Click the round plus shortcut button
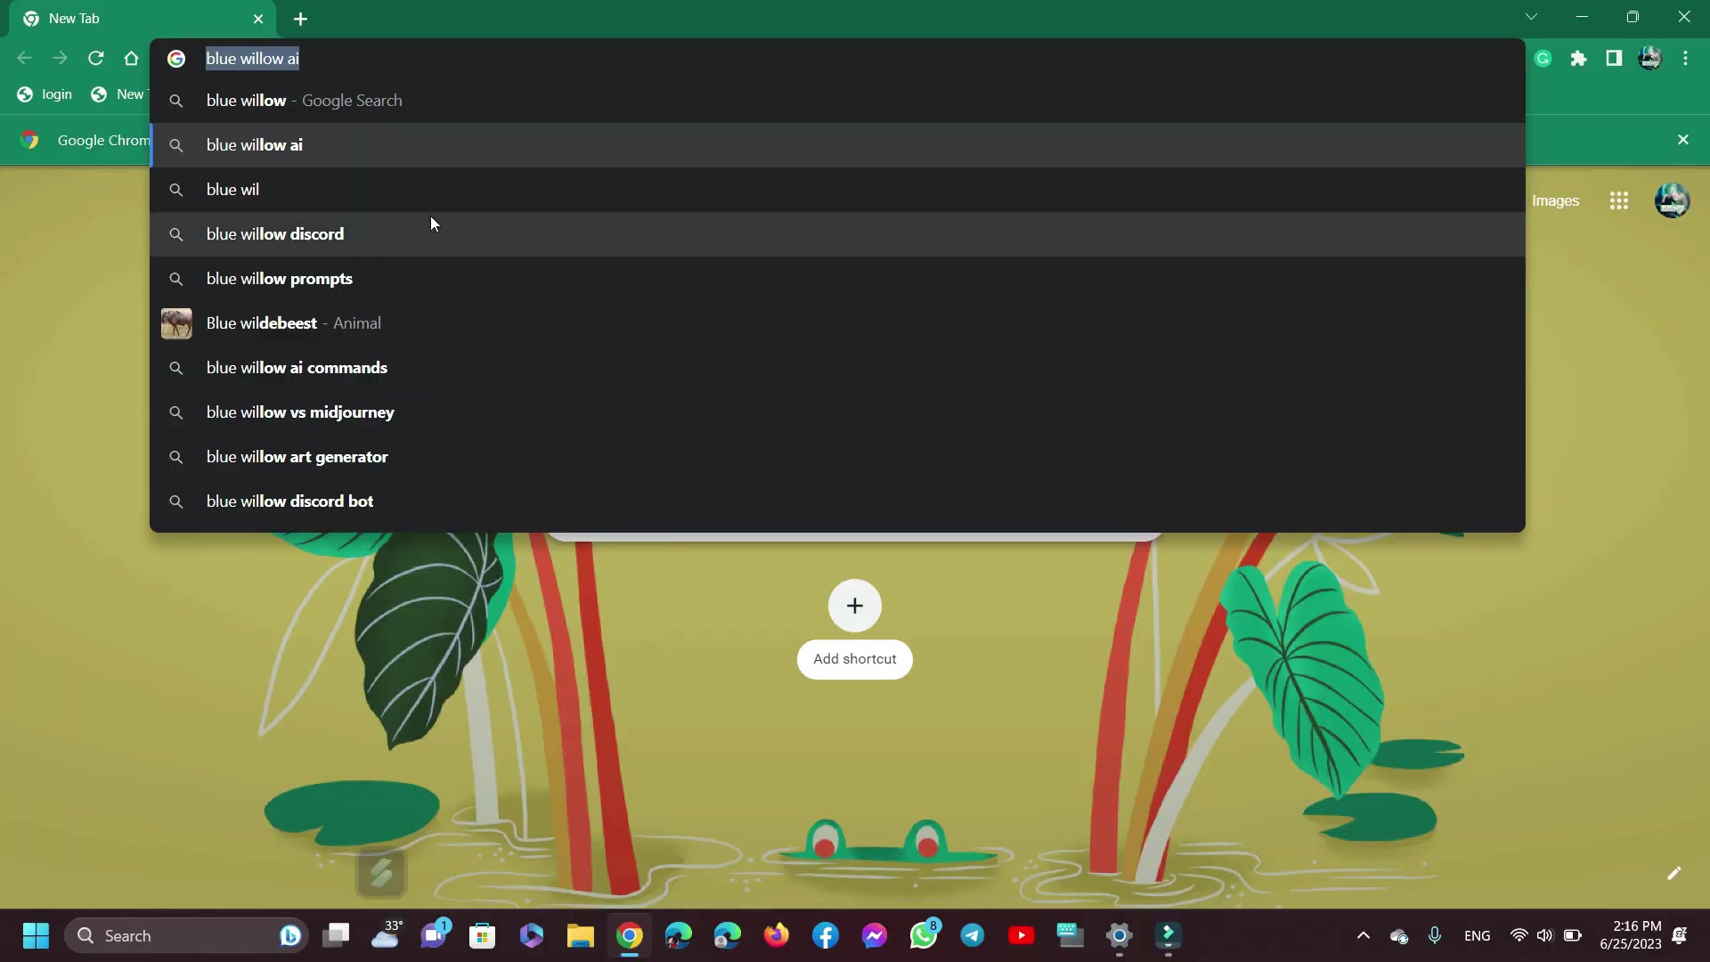 point(855,606)
